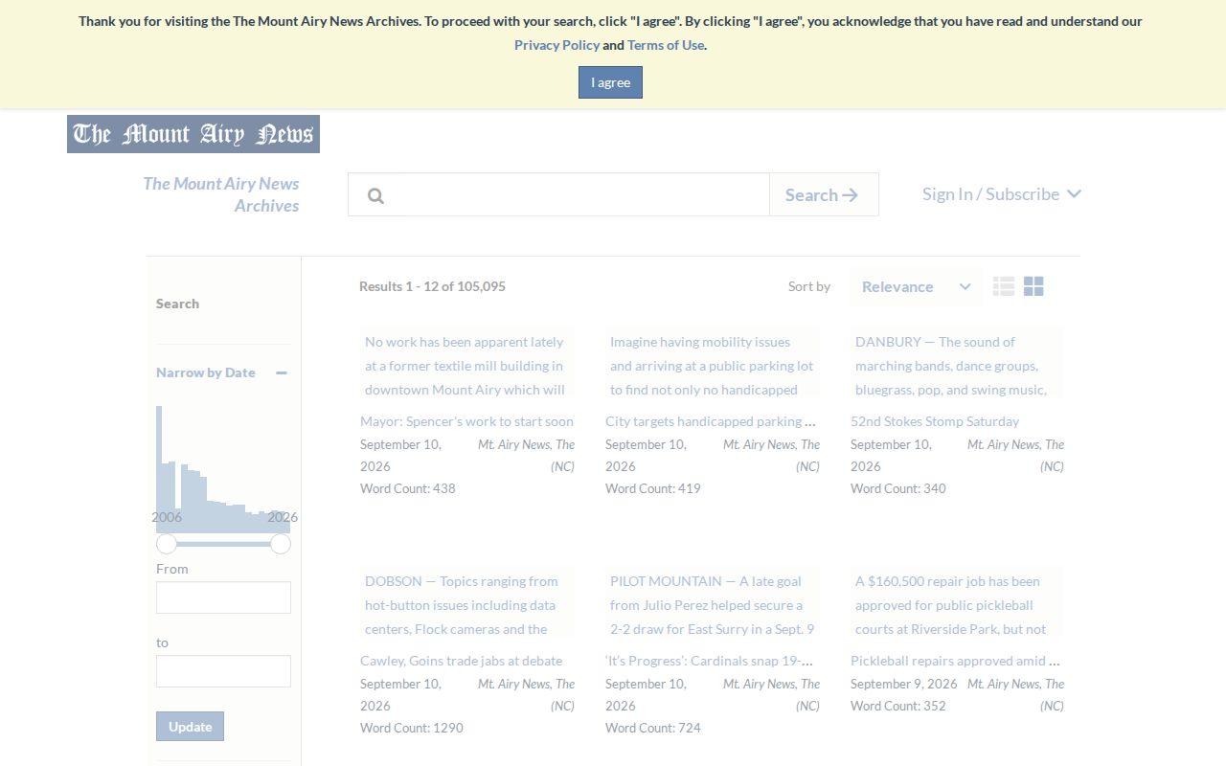Open The Mount Airy News logo

click(193, 134)
